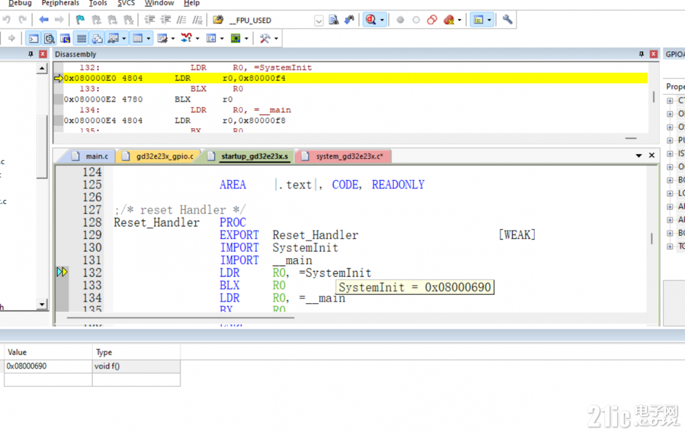Viewport: 685px width, 432px height.
Task: Pin the Disassembly panel
Action: (641, 54)
